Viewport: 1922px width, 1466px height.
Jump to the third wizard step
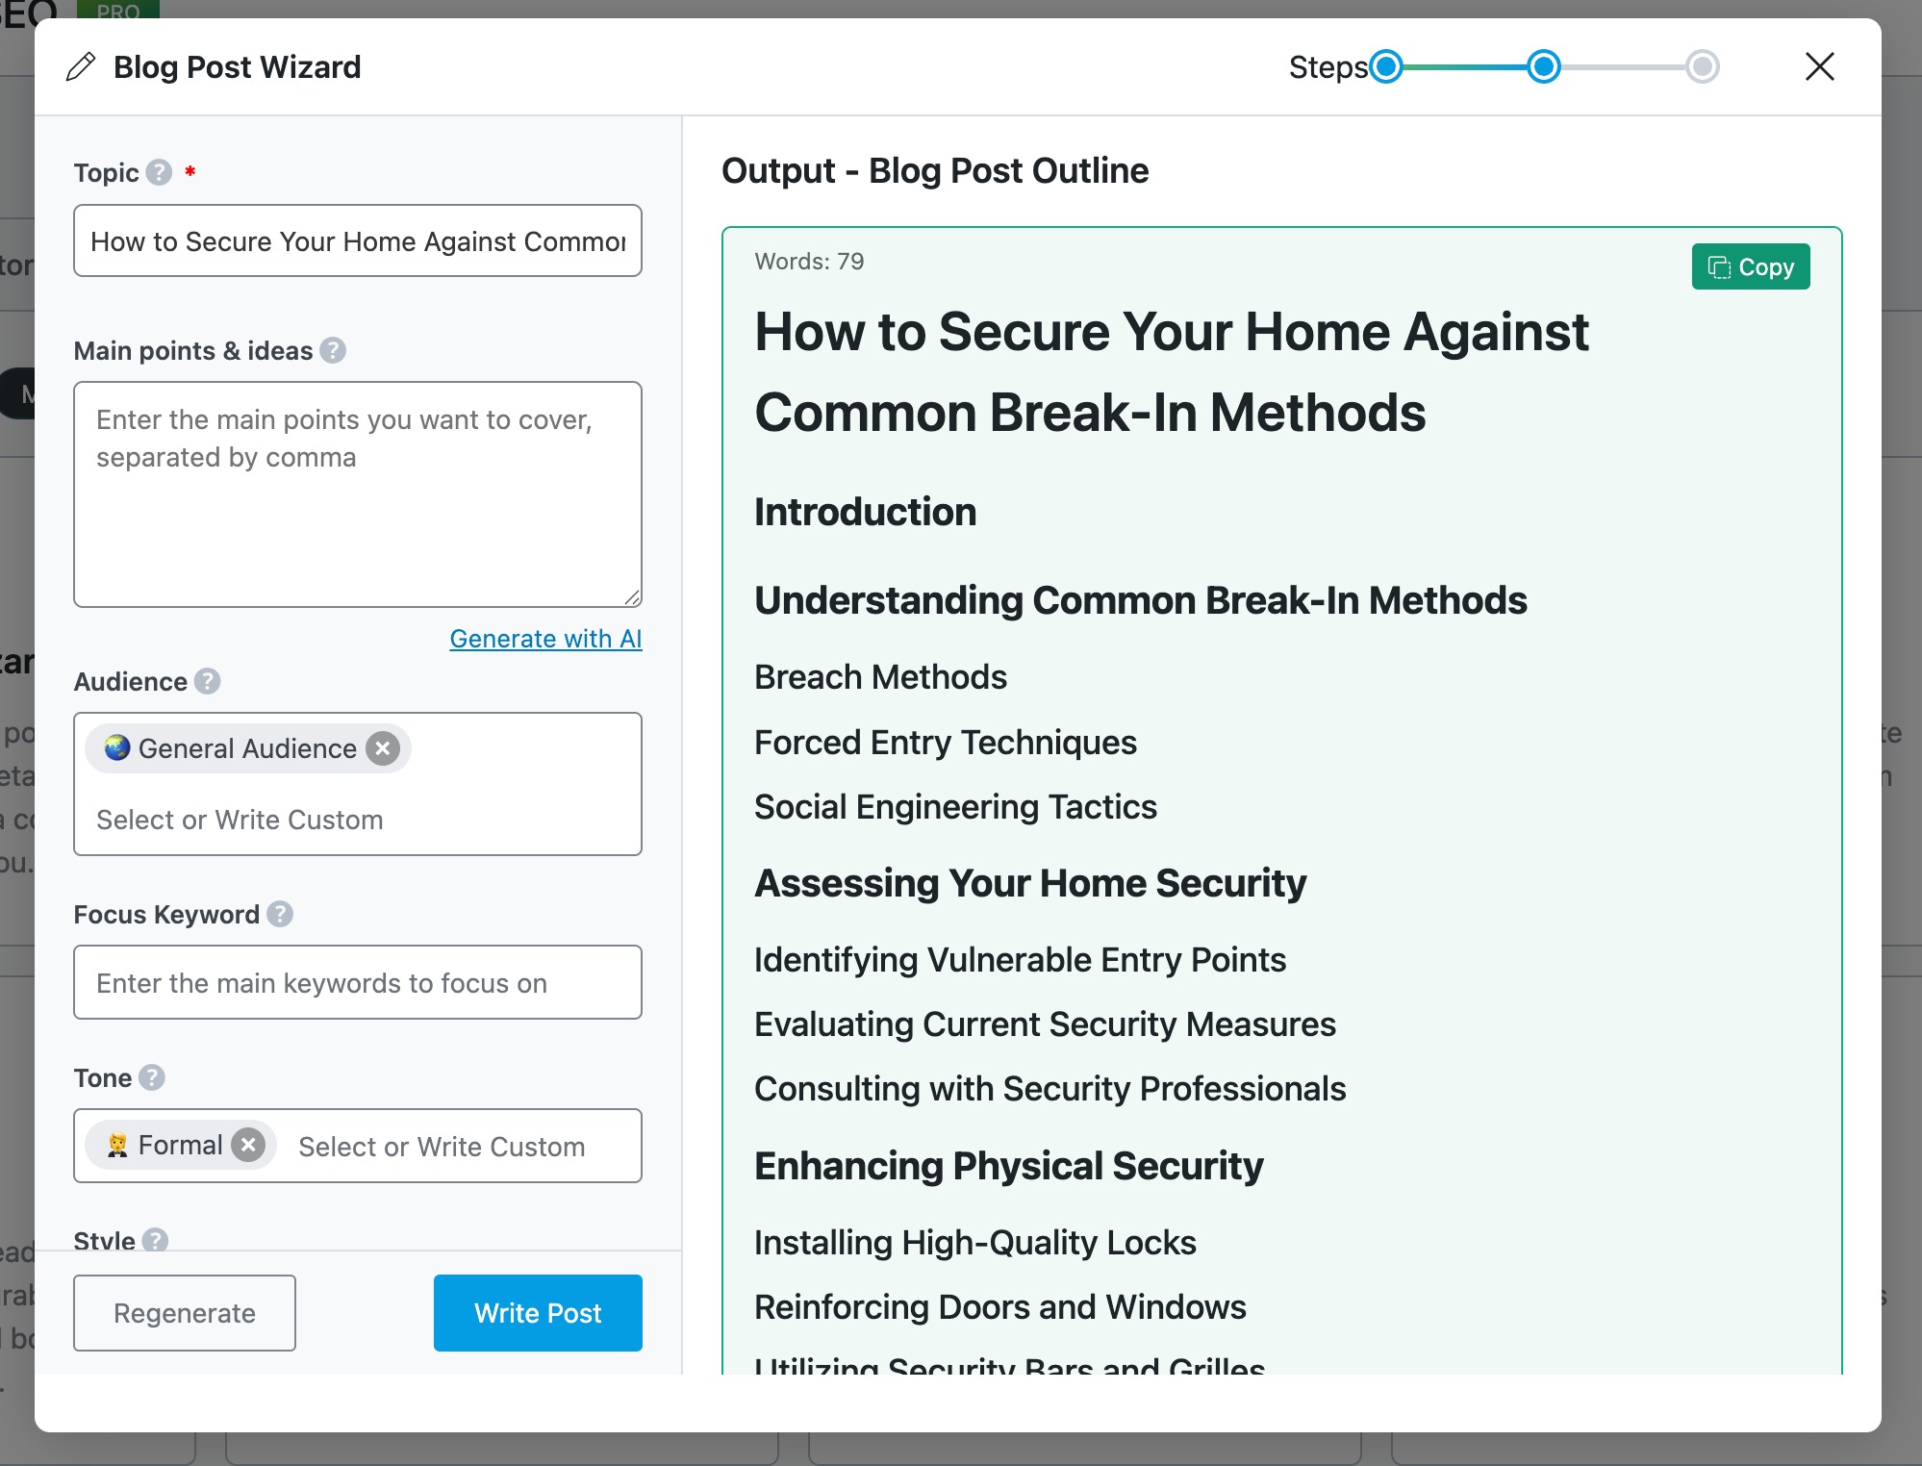[1702, 67]
